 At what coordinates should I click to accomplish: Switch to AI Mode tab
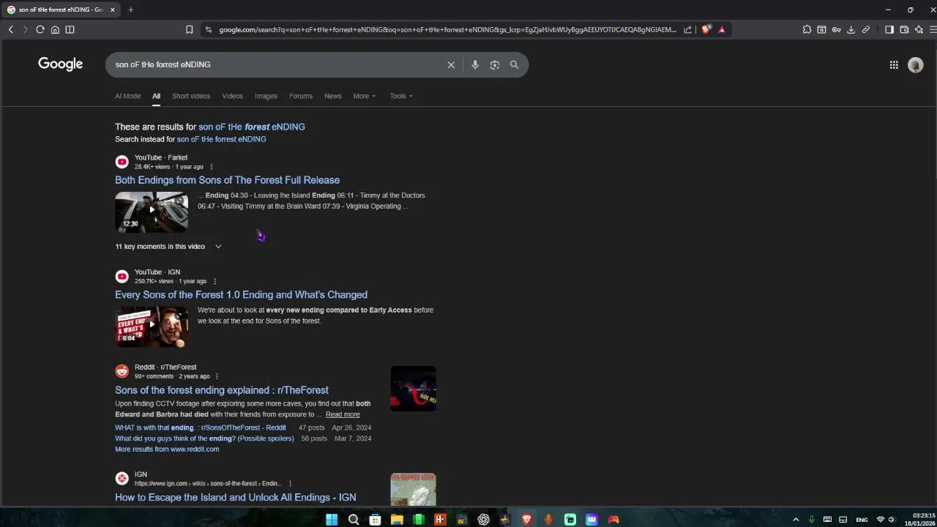click(x=127, y=96)
